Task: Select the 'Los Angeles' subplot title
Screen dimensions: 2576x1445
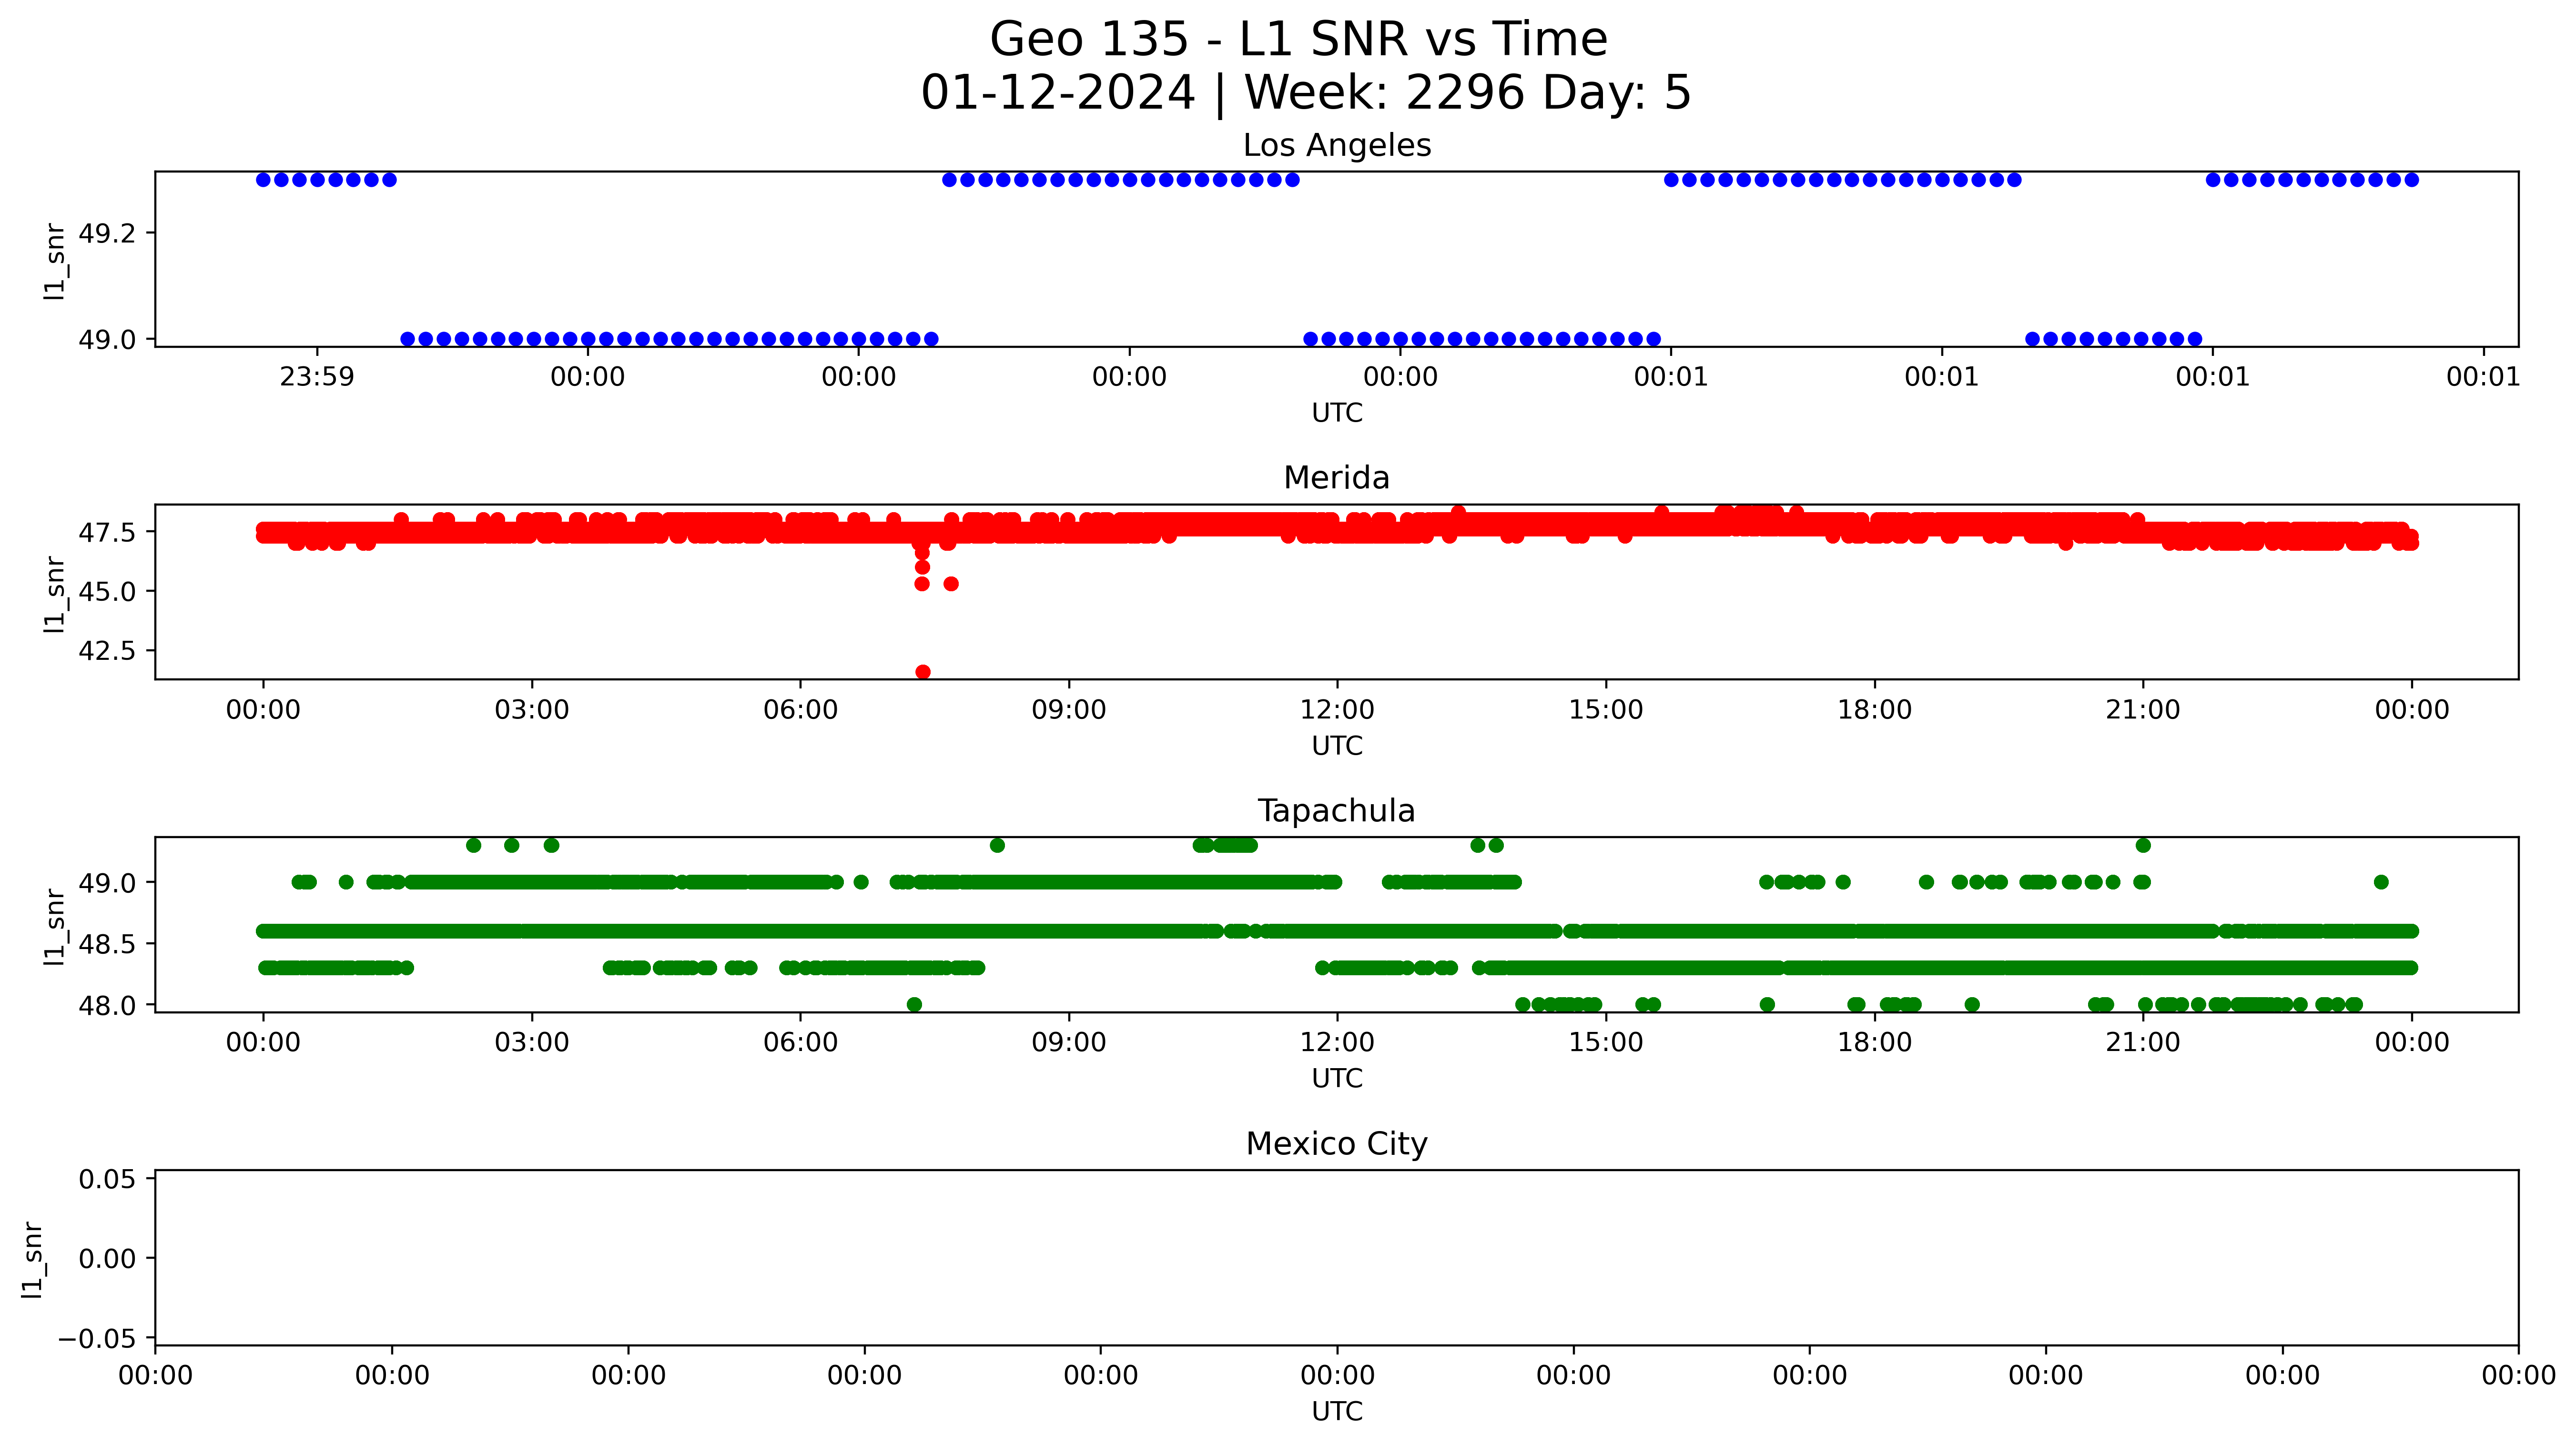Action: 1337,146
